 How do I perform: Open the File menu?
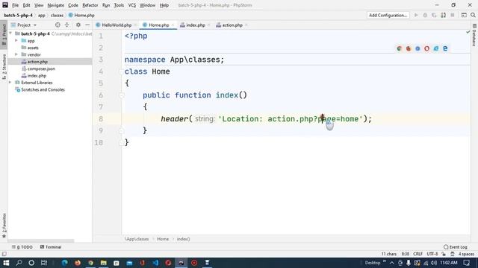15,5
